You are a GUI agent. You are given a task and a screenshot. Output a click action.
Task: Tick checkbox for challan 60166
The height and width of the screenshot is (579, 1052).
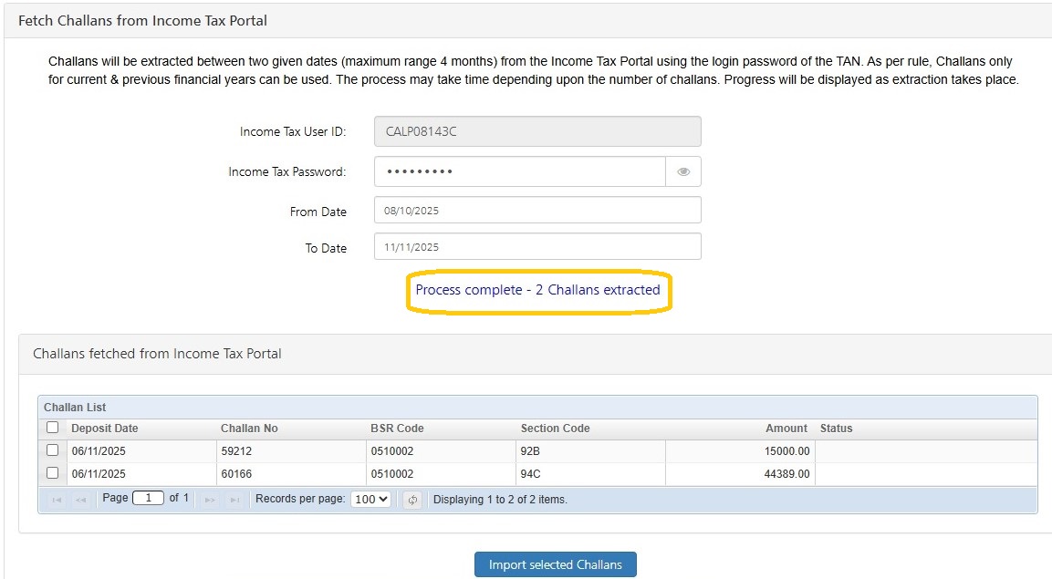pos(52,473)
